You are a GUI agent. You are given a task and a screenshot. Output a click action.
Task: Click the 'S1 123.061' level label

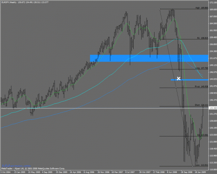click(202, 135)
